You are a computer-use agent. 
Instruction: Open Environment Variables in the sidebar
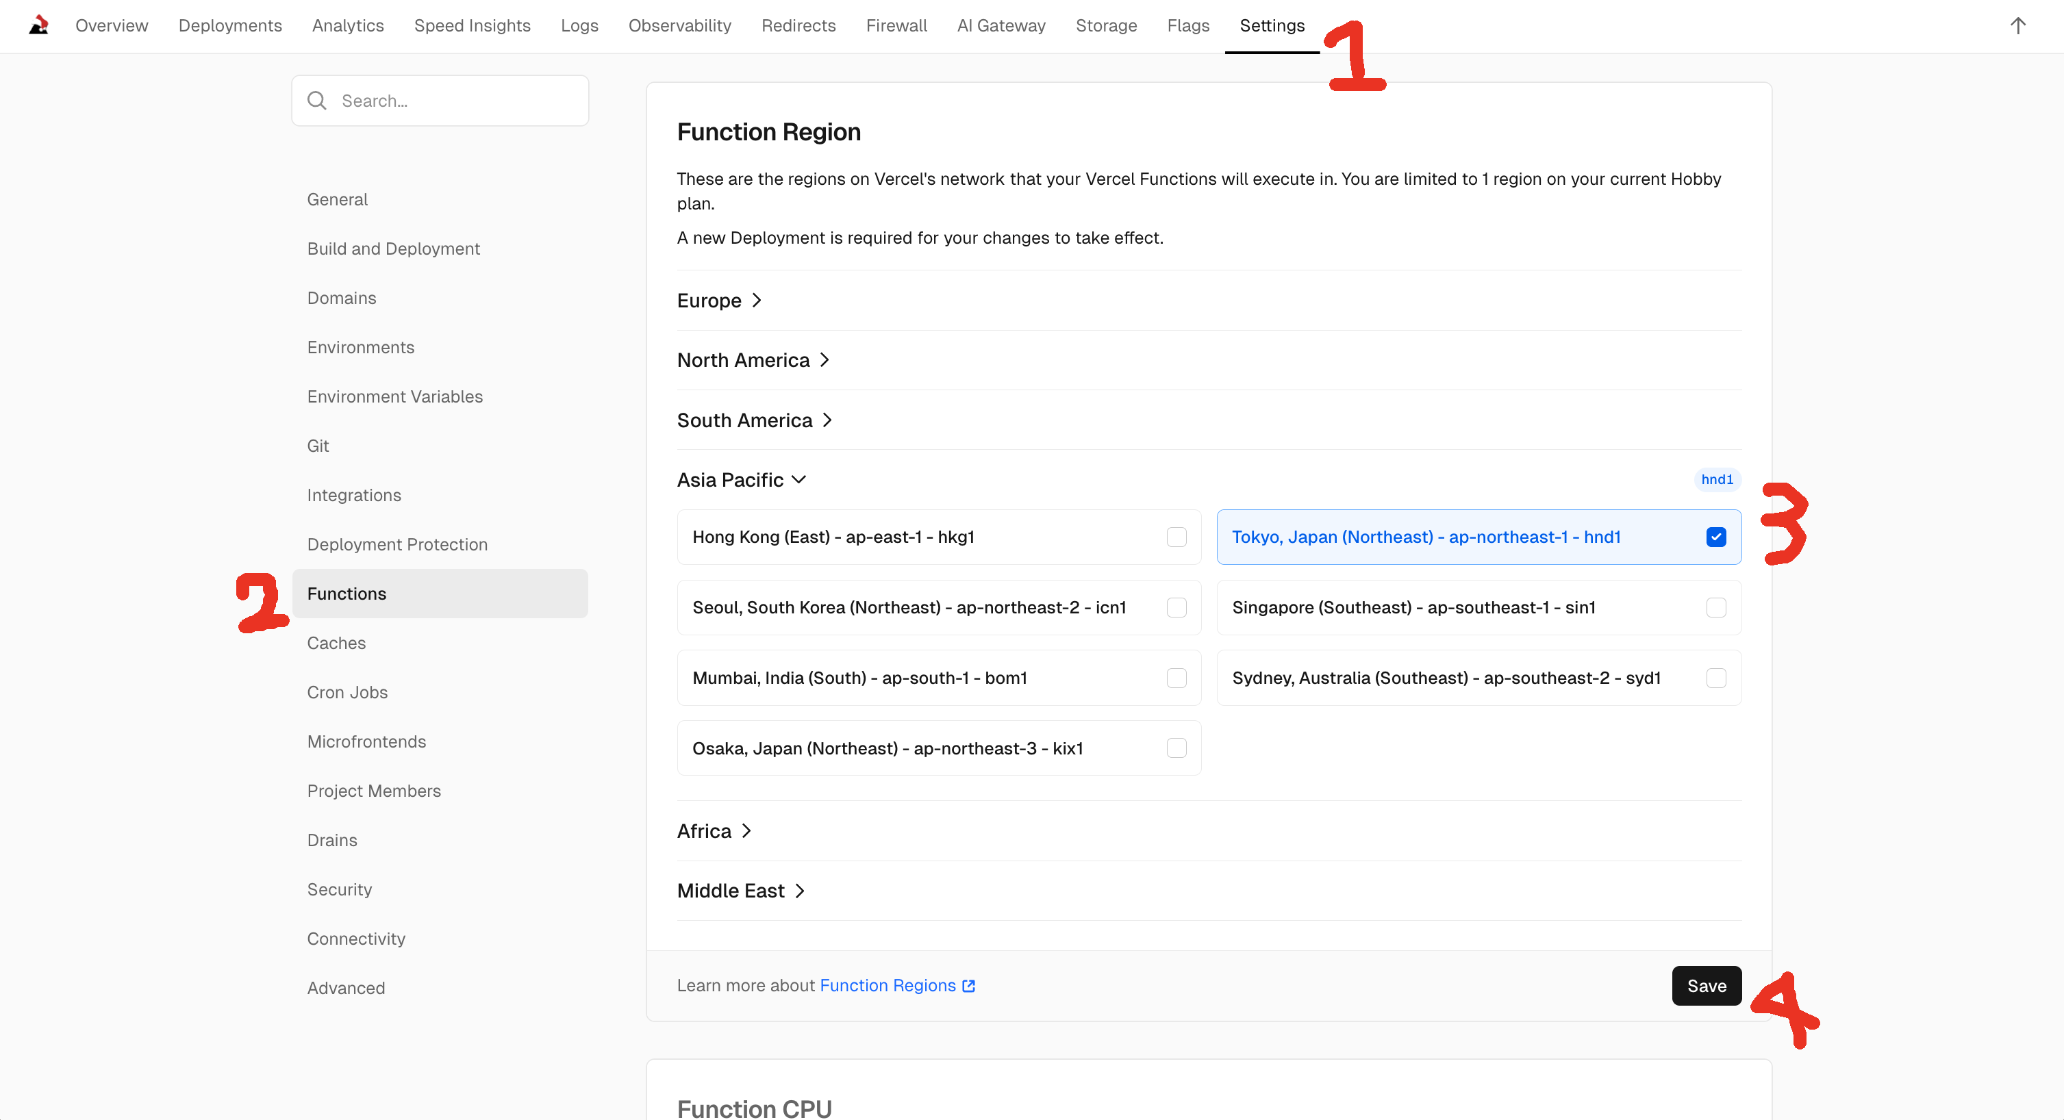pos(394,396)
